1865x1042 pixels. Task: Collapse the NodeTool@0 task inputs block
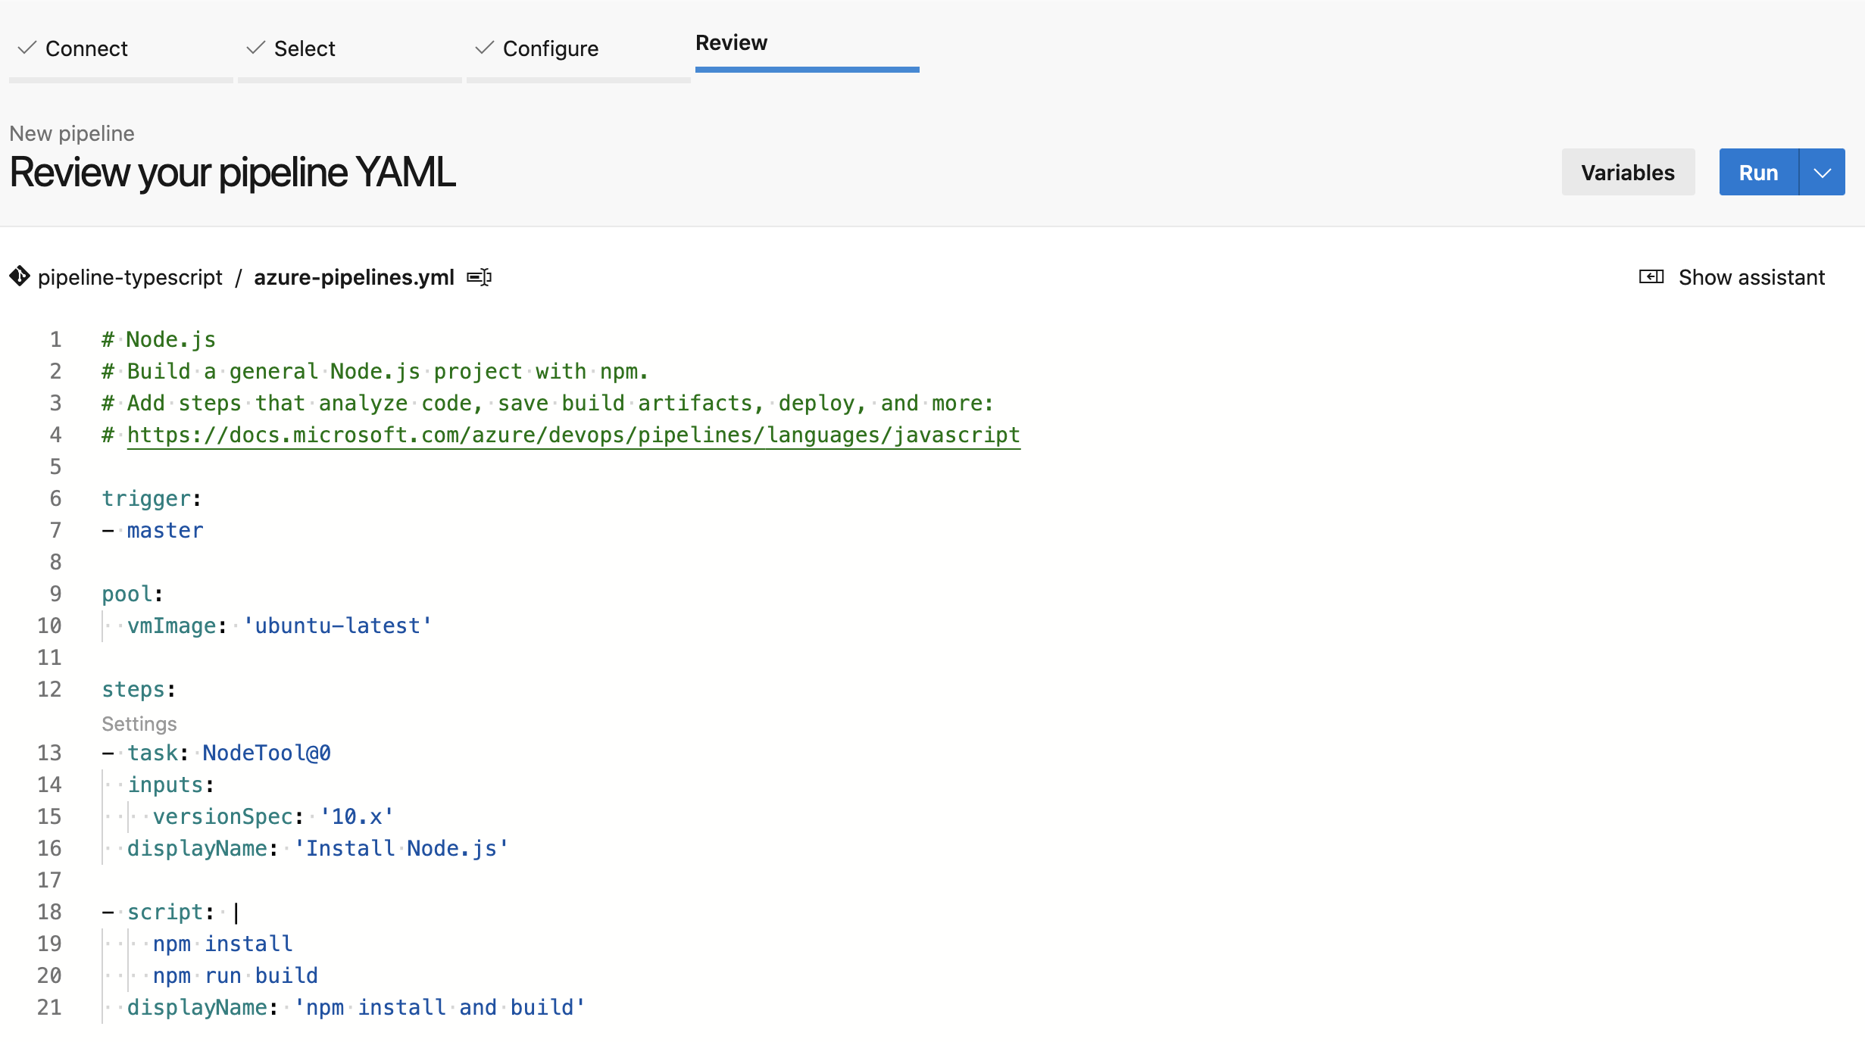(x=83, y=785)
